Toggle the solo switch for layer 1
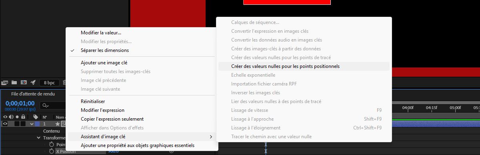This screenshot has width=480, height=155. tap(17, 124)
